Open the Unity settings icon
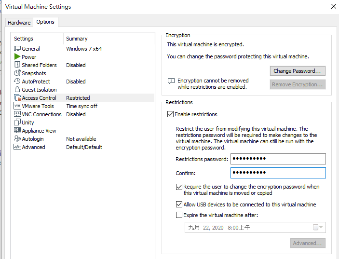 (x=17, y=122)
